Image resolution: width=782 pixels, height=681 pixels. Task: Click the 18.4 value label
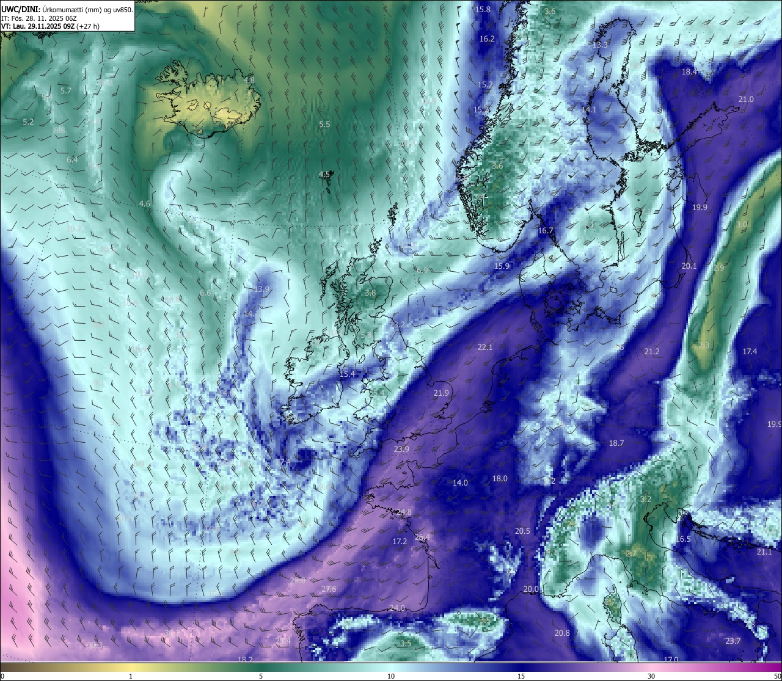click(689, 72)
